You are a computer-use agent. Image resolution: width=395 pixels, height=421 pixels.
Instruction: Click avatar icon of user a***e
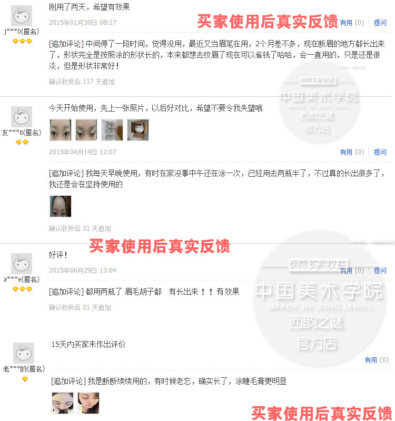[x=22, y=264]
